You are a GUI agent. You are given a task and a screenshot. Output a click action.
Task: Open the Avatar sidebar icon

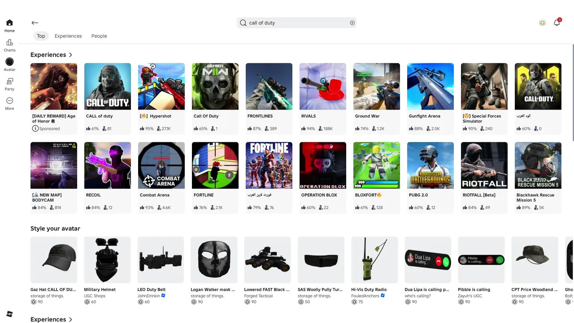tap(9, 61)
